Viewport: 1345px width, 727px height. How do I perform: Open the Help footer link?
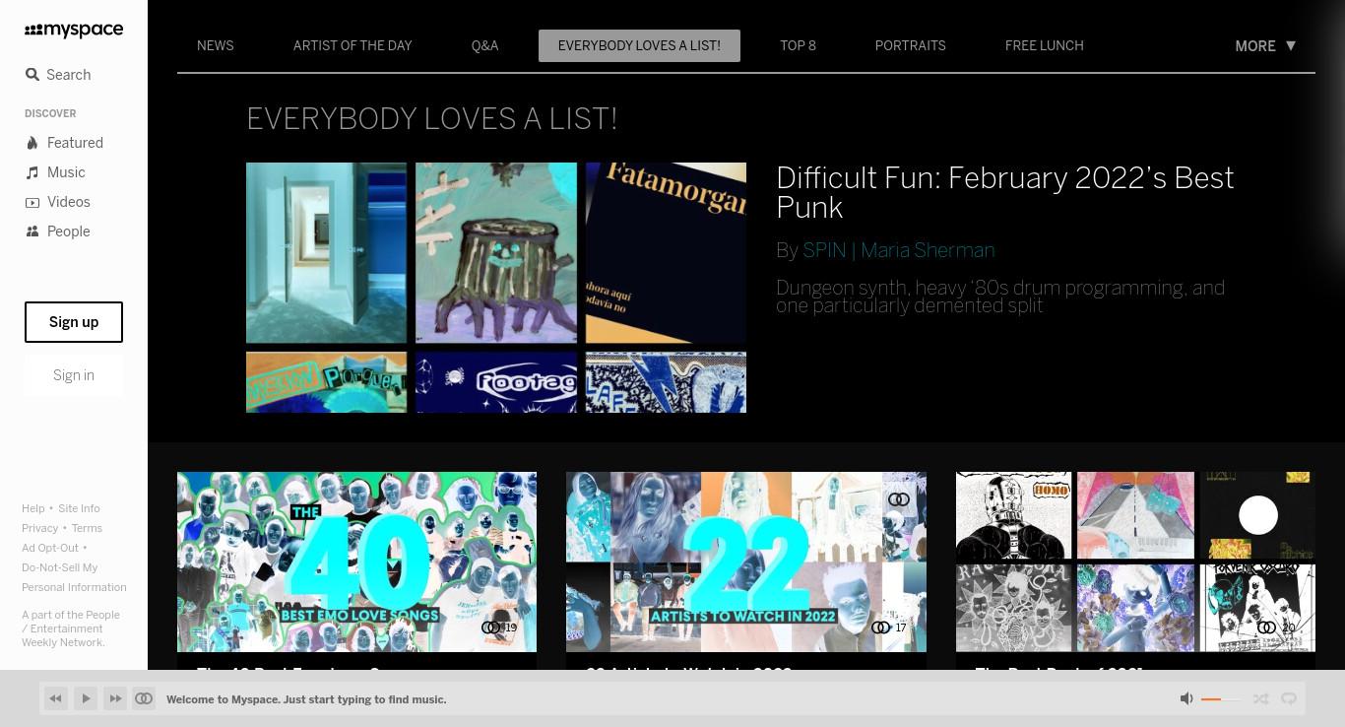pyautogui.click(x=33, y=508)
